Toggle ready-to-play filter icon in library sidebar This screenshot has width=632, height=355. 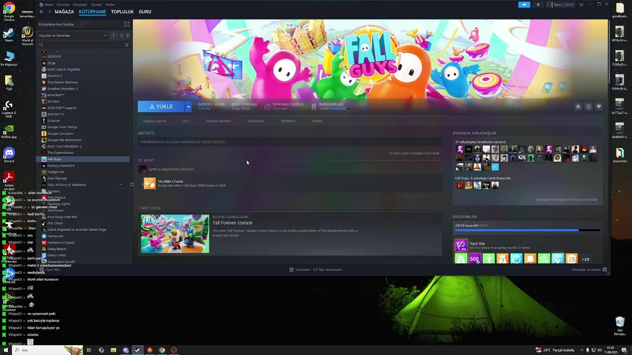pyautogui.click(x=128, y=35)
